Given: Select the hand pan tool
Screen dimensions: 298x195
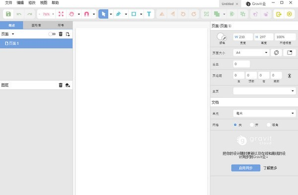Looking at the screenshot, I should pyautogui.click(x=72, y=14).
